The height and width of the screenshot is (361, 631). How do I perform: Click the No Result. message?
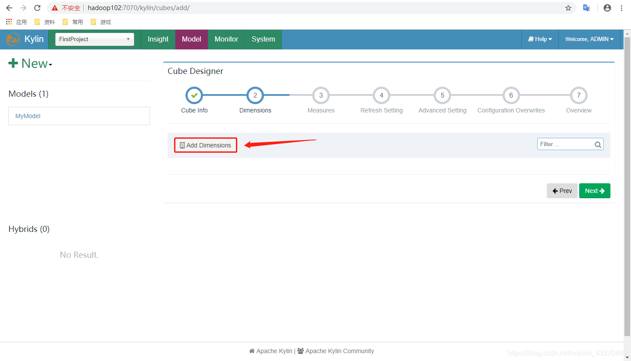[x=79, y=255]
